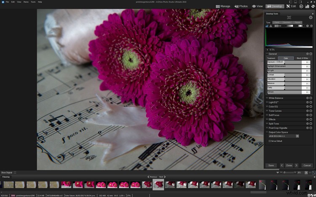
Task: Check the Set as Default checkbox
Action: point(270,141)
